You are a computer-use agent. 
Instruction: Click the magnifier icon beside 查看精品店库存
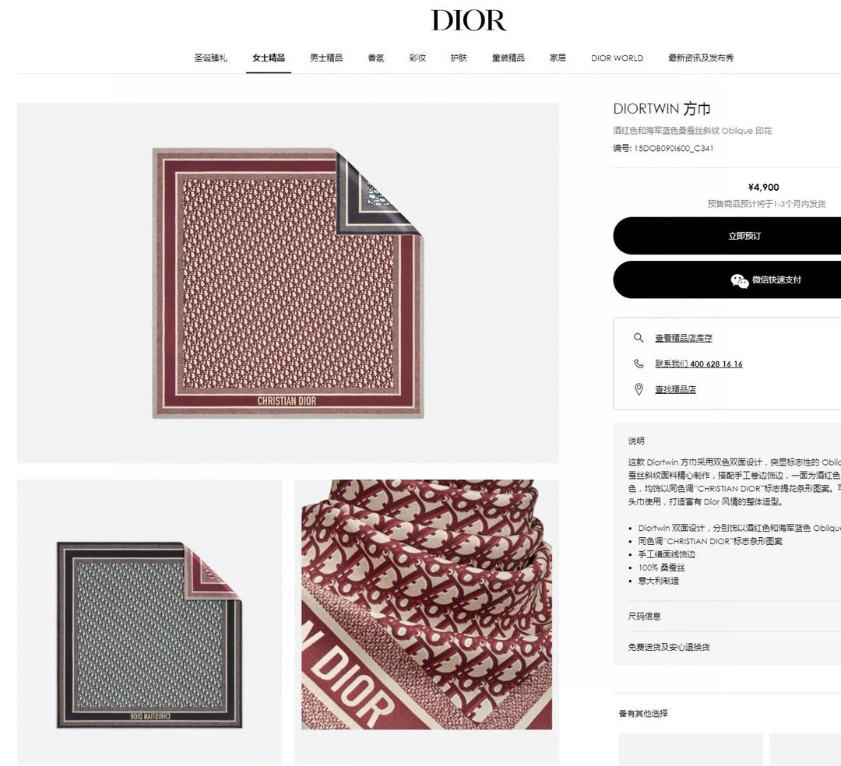point(639,338)
